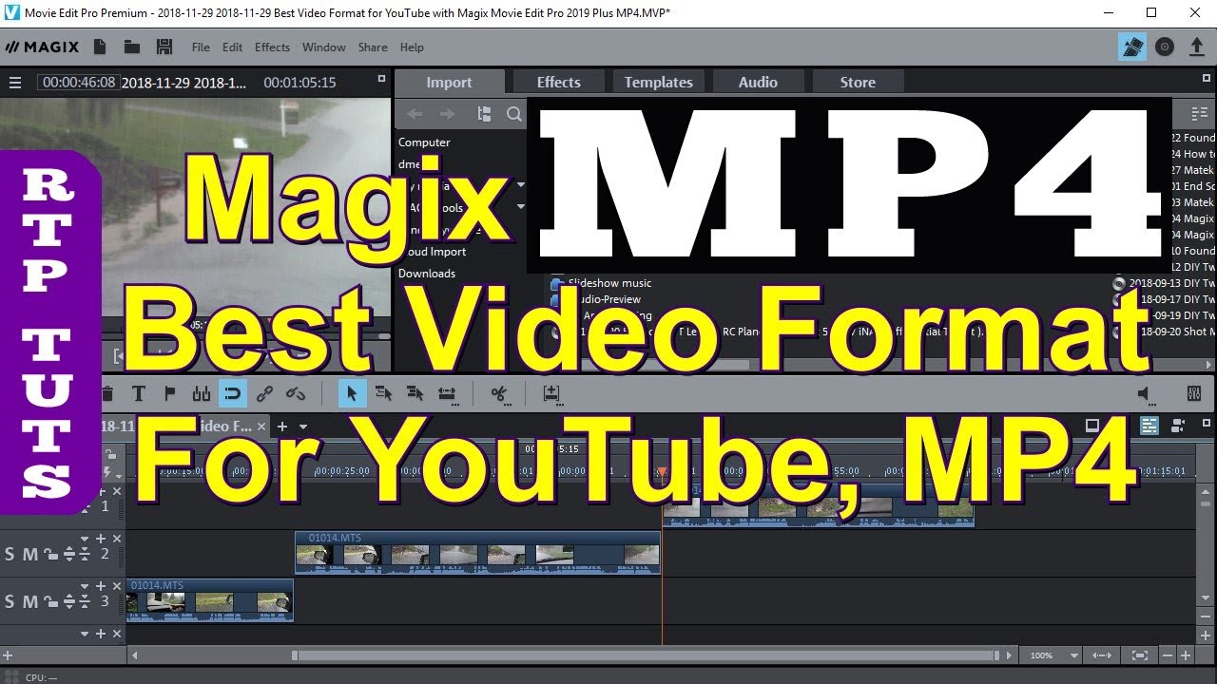The image size is (1217, 684).
Task: Set a chapter marker with flag icon
Action: pyautogui.click(x=170, y=393)
